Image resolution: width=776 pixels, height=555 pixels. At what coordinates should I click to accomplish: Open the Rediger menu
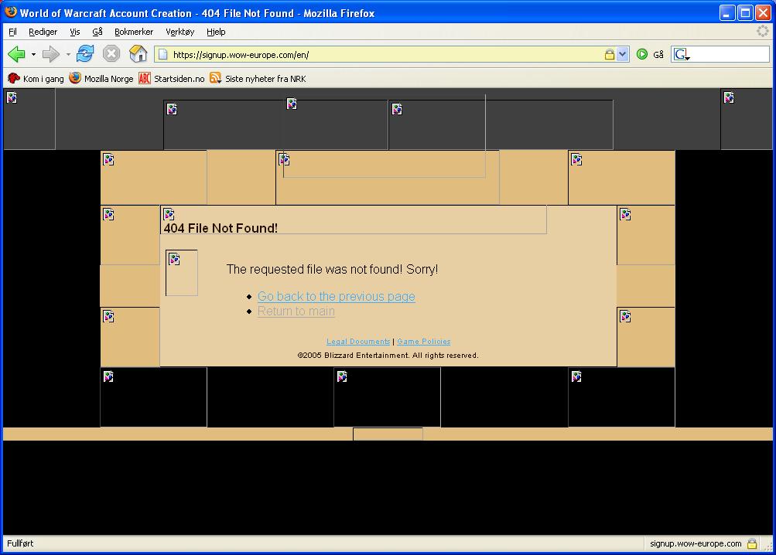pos(43,32)
